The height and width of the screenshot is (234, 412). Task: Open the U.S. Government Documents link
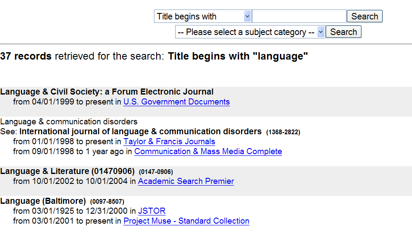click(176, 102)
